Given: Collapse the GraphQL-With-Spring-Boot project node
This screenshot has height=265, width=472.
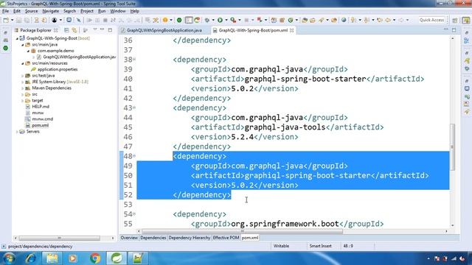Looking at the screenshot, I should [17, 38].
